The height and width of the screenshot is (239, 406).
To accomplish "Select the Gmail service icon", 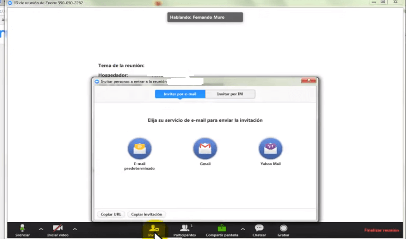I will 205,148.
